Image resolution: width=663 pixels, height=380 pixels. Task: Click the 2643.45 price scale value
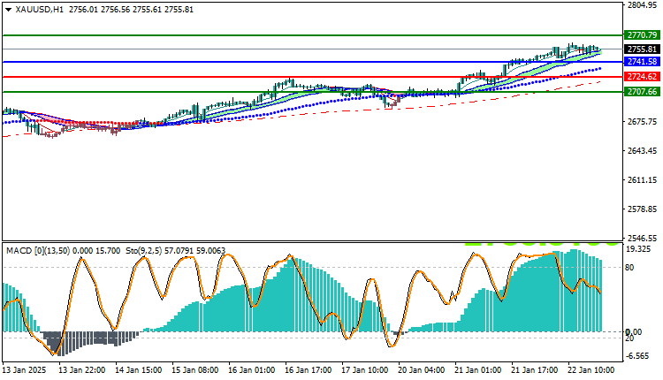coord(643,151)
